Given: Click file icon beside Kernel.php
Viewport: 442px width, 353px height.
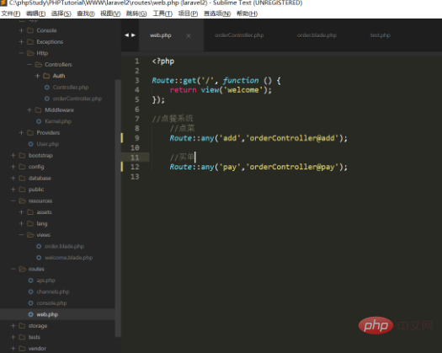Looking at the screenshot, I should pos(39,121).
